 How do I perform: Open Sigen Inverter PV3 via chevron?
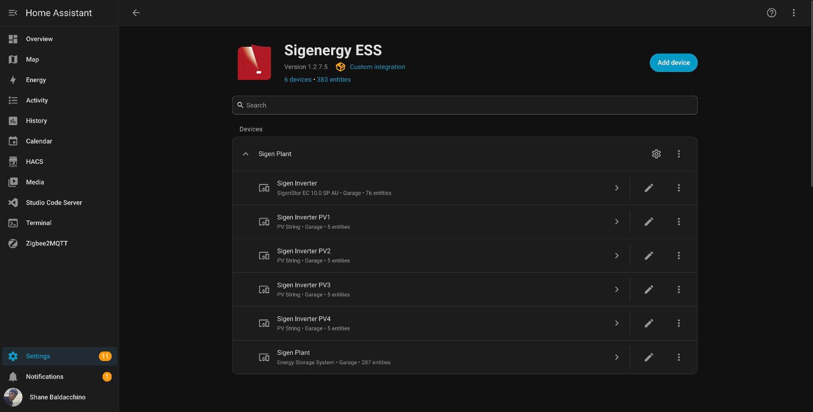617,290
